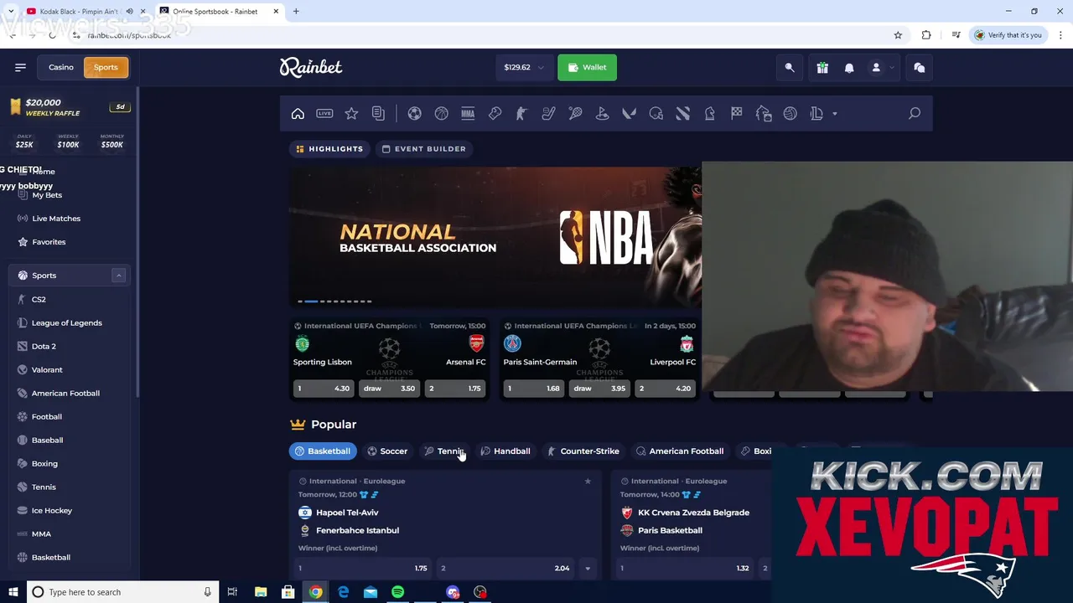The width and height of the screenshot is (1073, 603).
Task: Bet on Arsenal FC at 1.75
Action: [455, 388]
